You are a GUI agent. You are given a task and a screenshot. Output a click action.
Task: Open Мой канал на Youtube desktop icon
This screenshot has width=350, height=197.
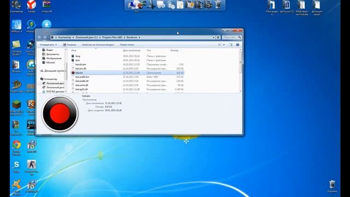pyautogui.click(x=301, y=8)
